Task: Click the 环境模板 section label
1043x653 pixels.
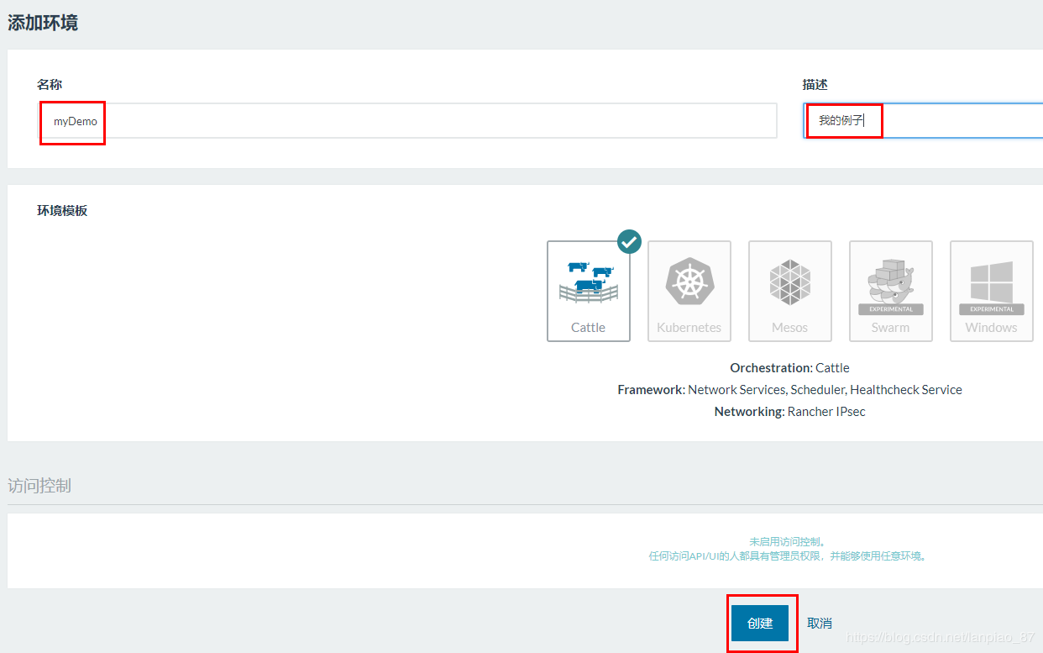Action: [x=62, y=210]
